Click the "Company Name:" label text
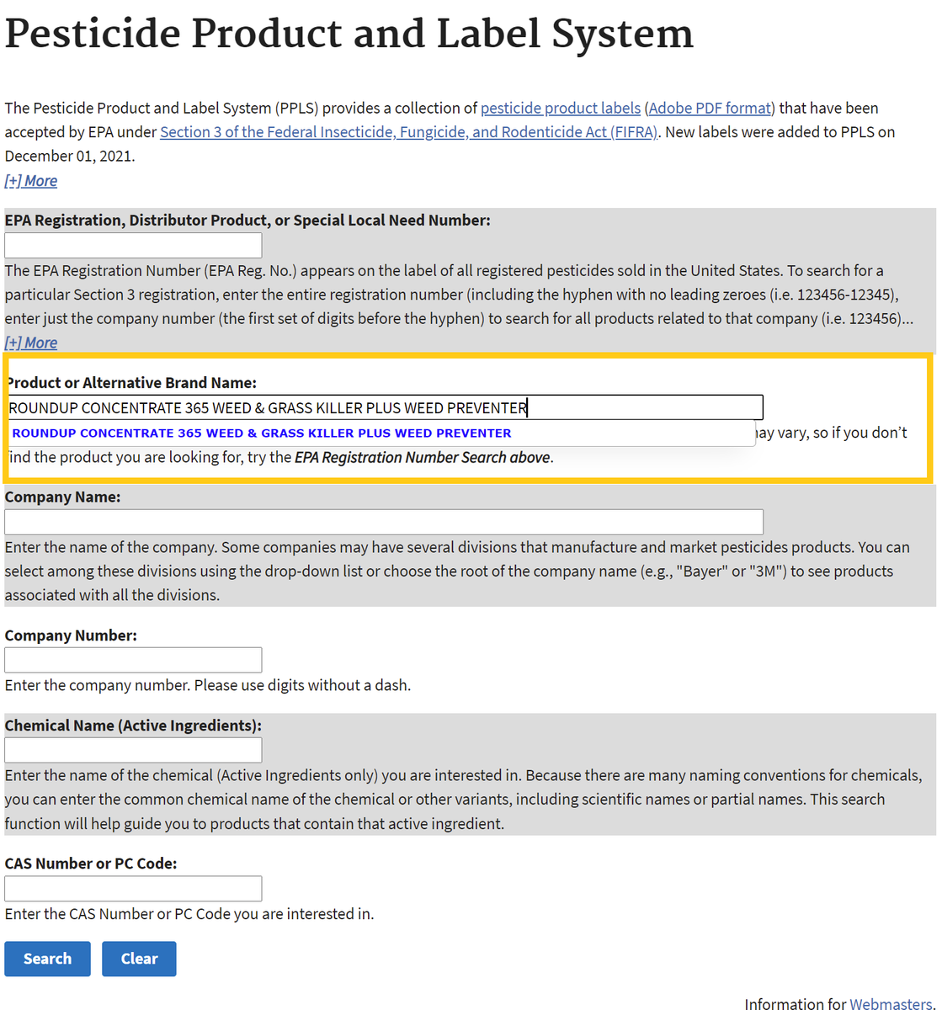942x1010 pixels. coord(62,497)
